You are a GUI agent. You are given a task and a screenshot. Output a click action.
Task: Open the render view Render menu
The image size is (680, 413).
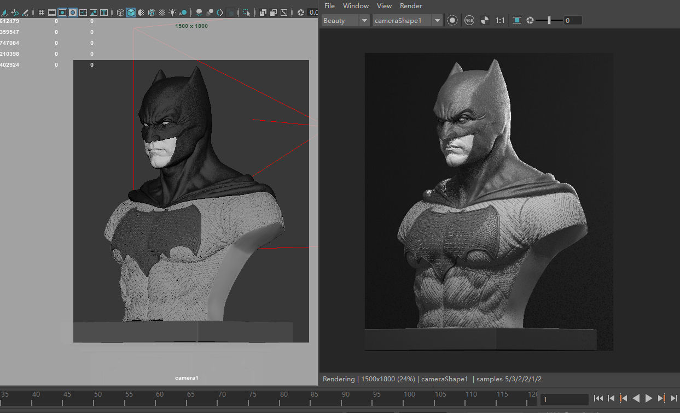[411, 5]
